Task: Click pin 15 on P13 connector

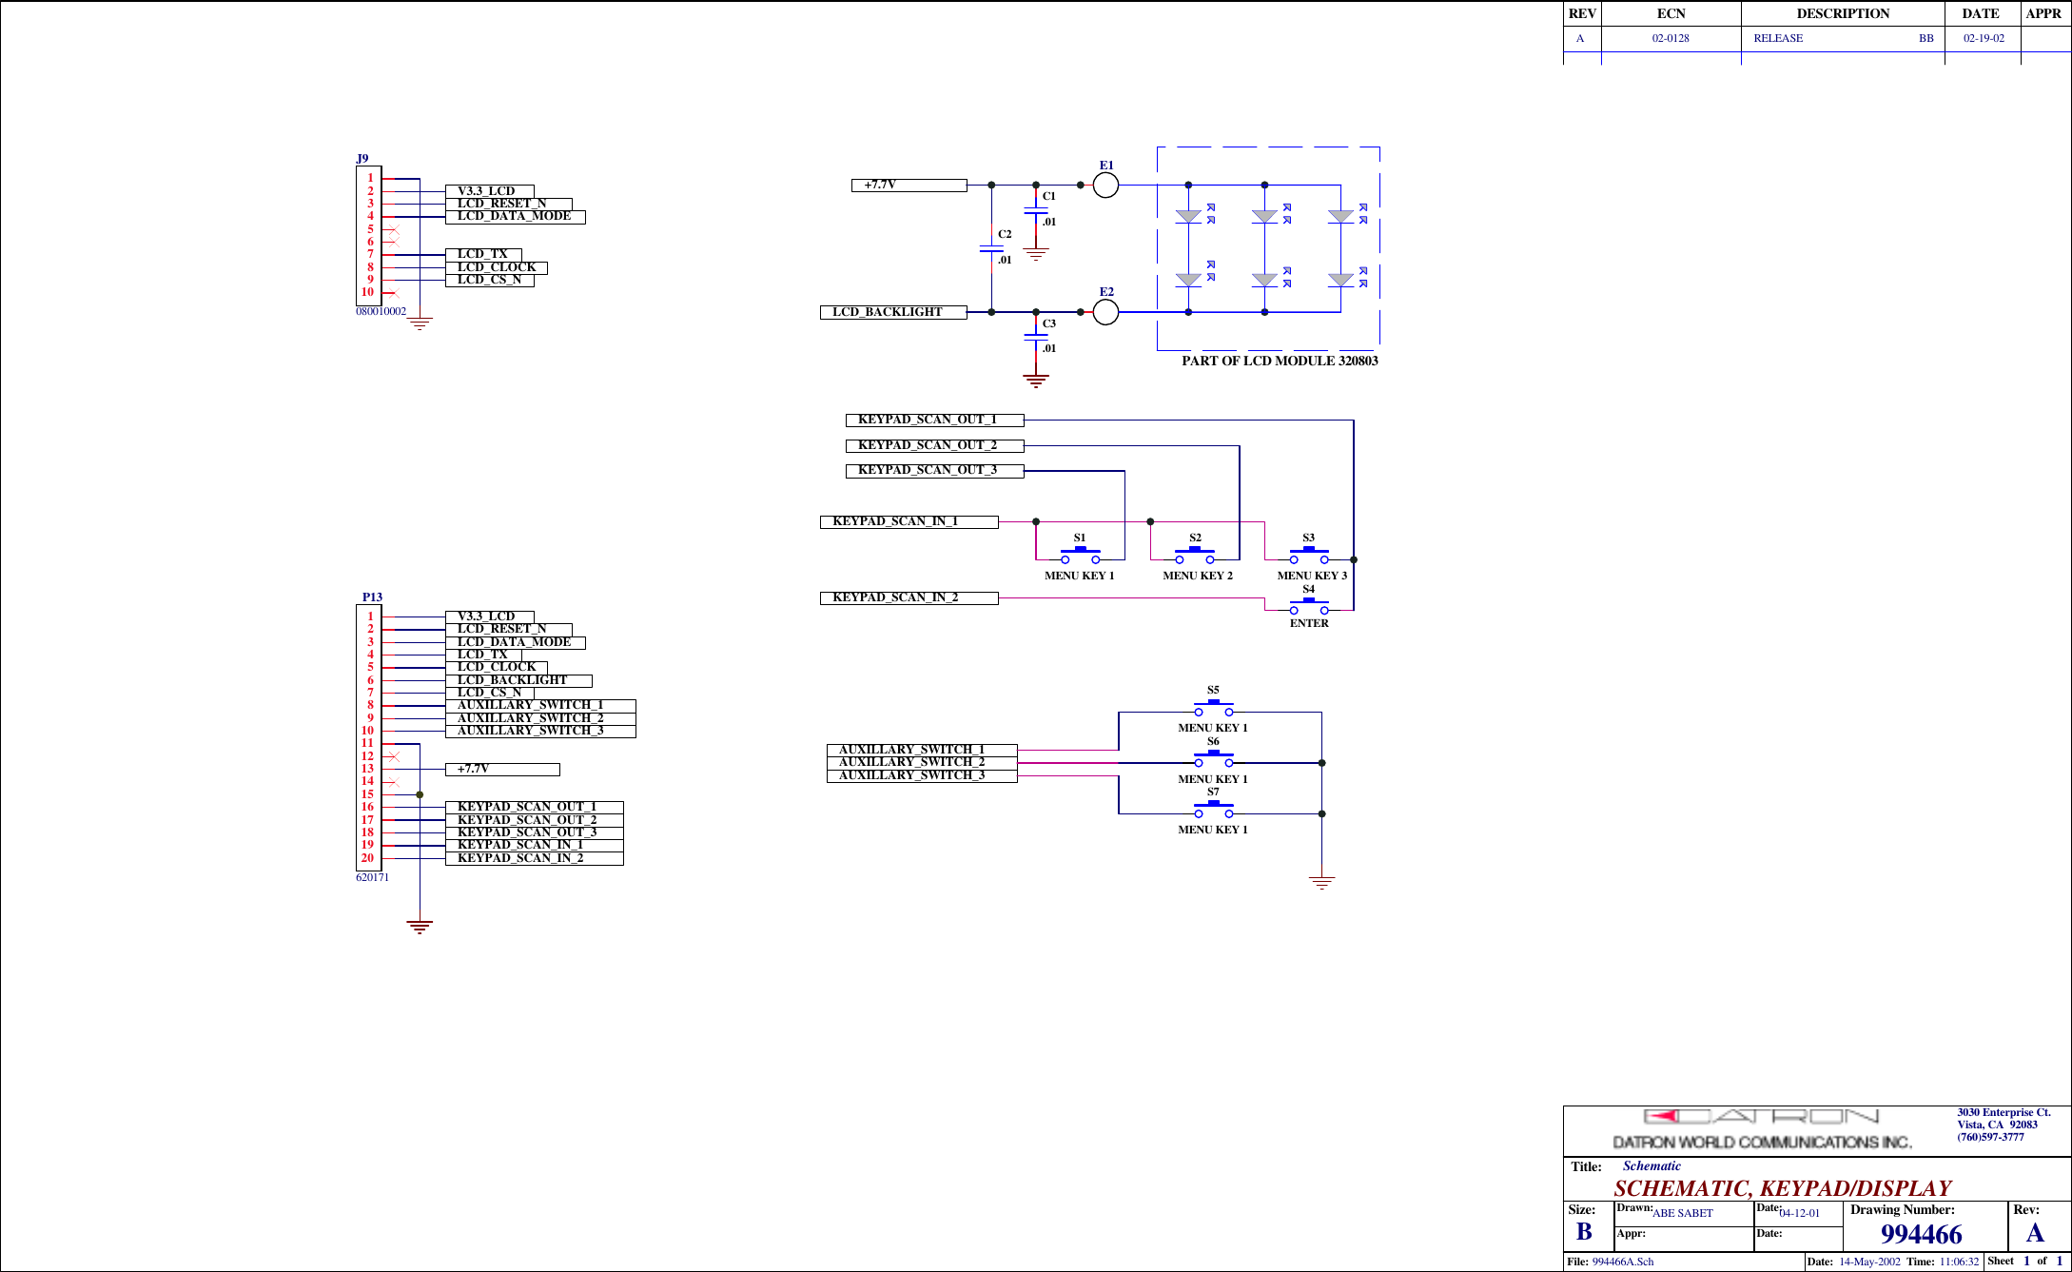Action: [x=367, y=794]
